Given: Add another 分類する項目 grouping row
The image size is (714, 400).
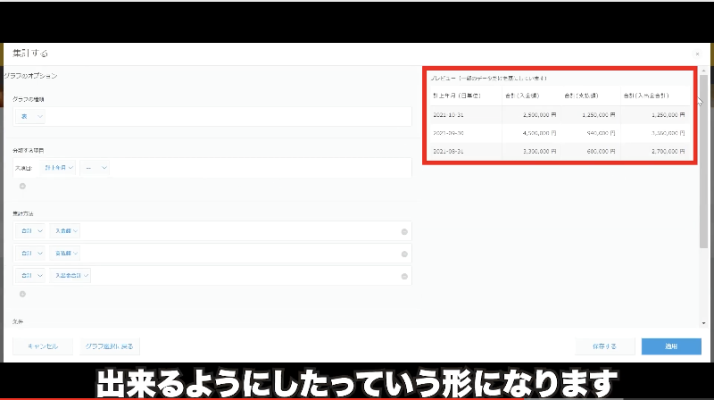Looking at the screenshot, I should [22, 187].
